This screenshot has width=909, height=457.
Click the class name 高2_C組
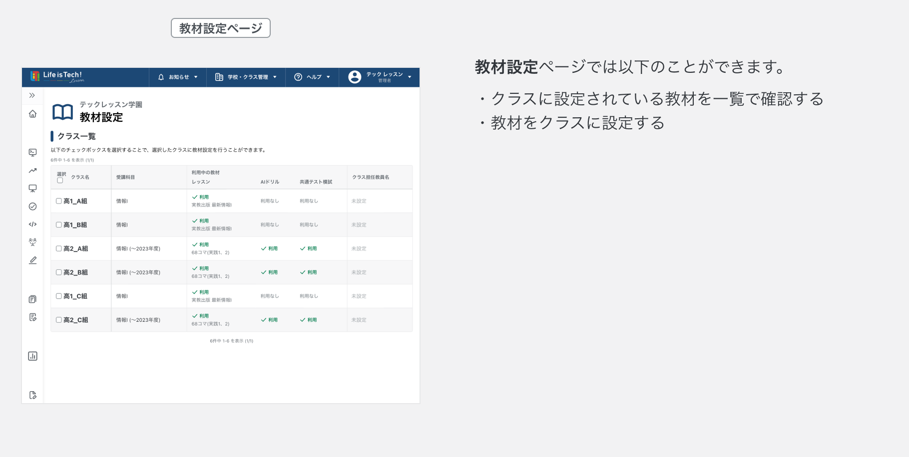(75, 320)
